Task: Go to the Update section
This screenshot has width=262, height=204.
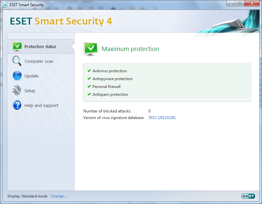Action: click(x=31, y=76)
